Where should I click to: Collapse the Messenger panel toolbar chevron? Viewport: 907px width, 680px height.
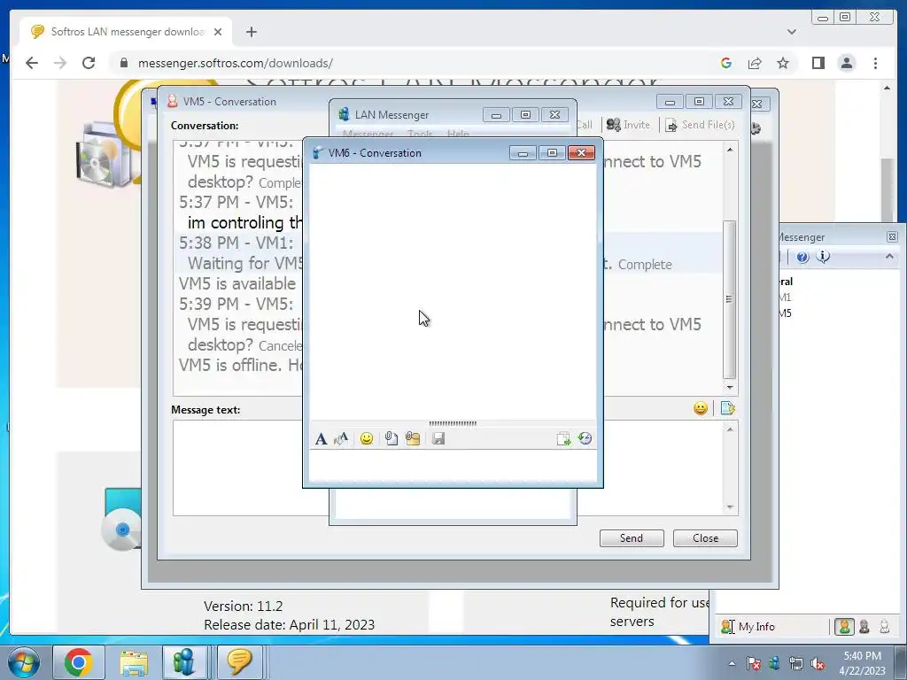tap(889, 256)
